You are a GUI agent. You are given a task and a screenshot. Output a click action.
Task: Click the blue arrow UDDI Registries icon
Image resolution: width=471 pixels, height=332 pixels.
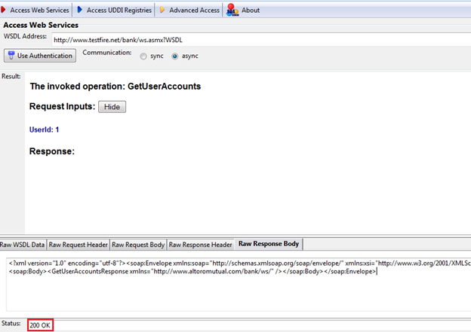[x=80, y=11]
